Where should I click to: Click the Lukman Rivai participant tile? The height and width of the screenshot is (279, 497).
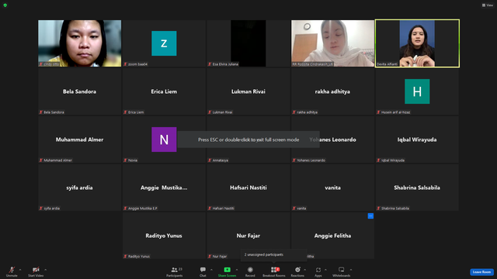pyautogui.click(x=248, y=91)
